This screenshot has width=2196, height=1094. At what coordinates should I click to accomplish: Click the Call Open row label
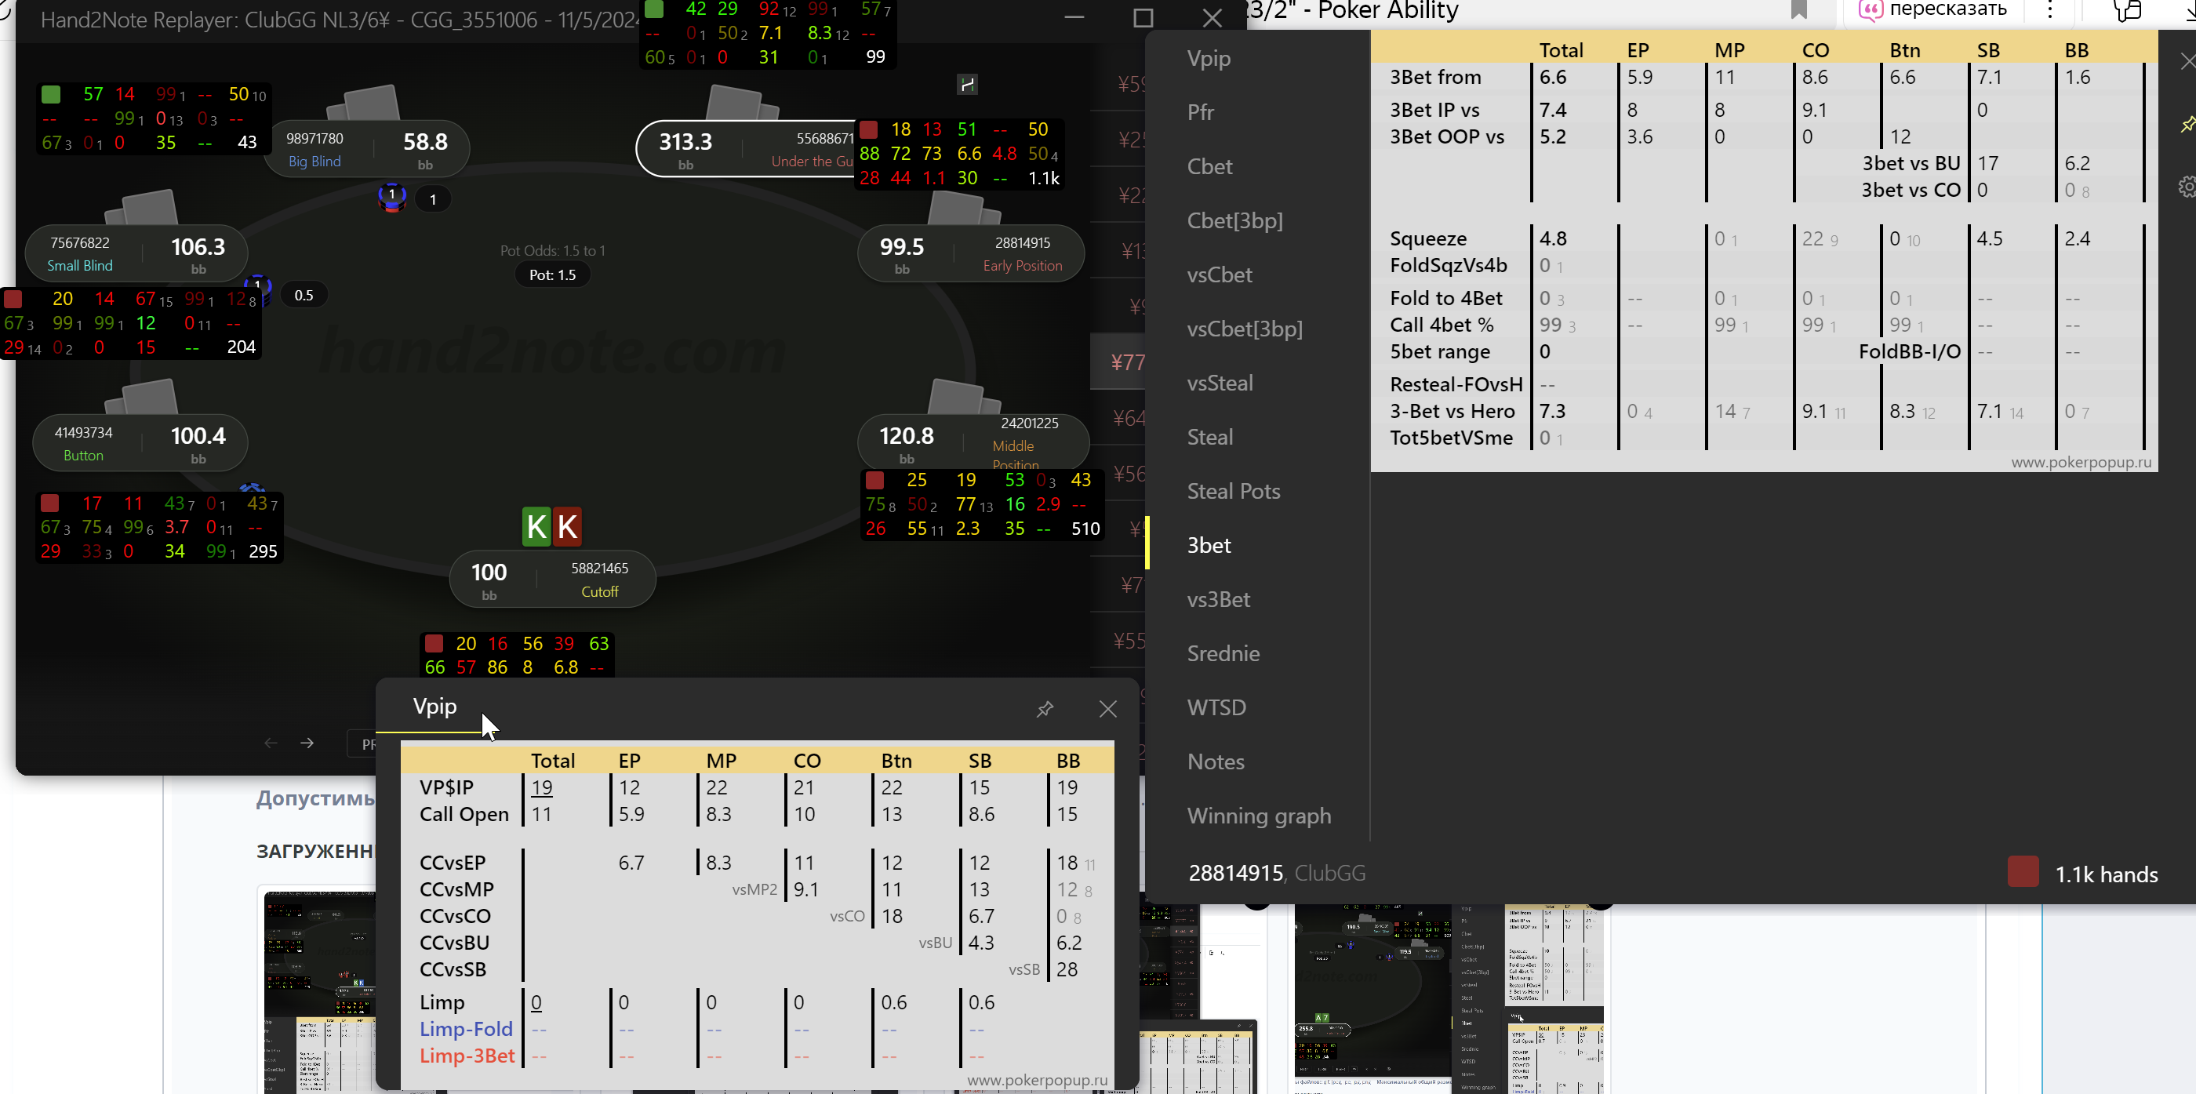tap(464, 815)
